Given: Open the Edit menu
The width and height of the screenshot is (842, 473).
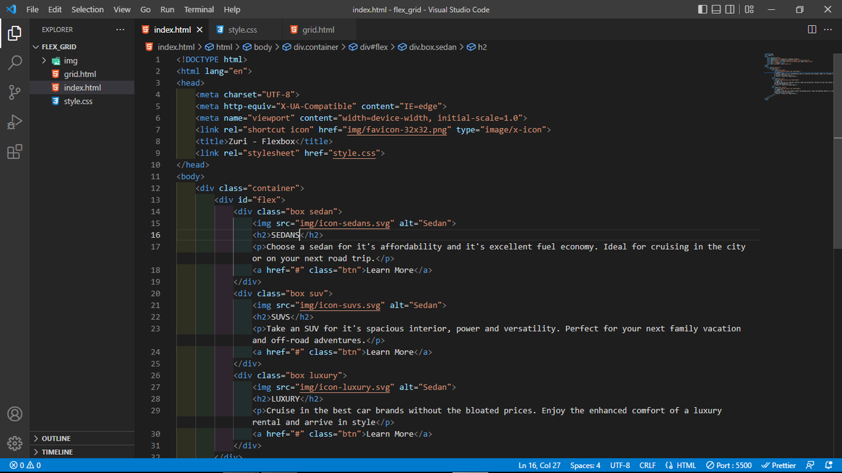Looking at the screenshot, I should pos(55,10).
